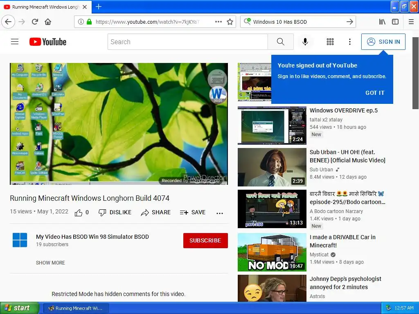Open Windows OVERDRIVE ep.5 thumbnail
The height and width of the screenshot is (314, 419).
click(272, 125)
